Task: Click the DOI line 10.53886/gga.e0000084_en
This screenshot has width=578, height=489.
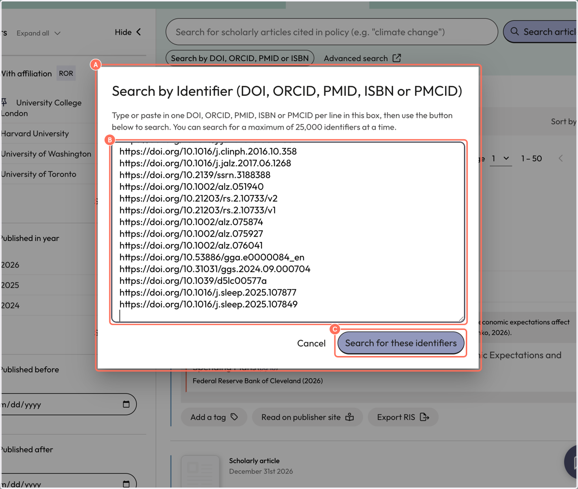Action: (212, 257)
